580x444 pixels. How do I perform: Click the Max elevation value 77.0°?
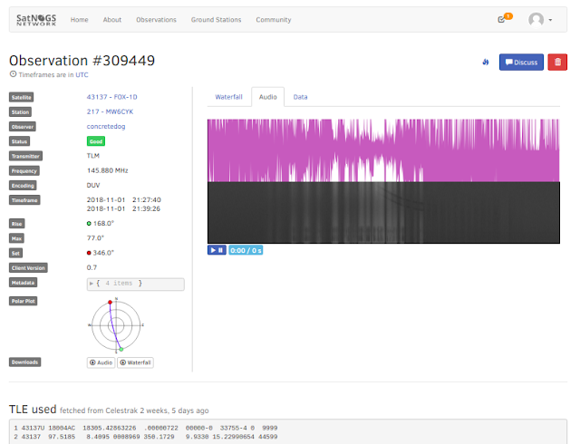[95, 238]
